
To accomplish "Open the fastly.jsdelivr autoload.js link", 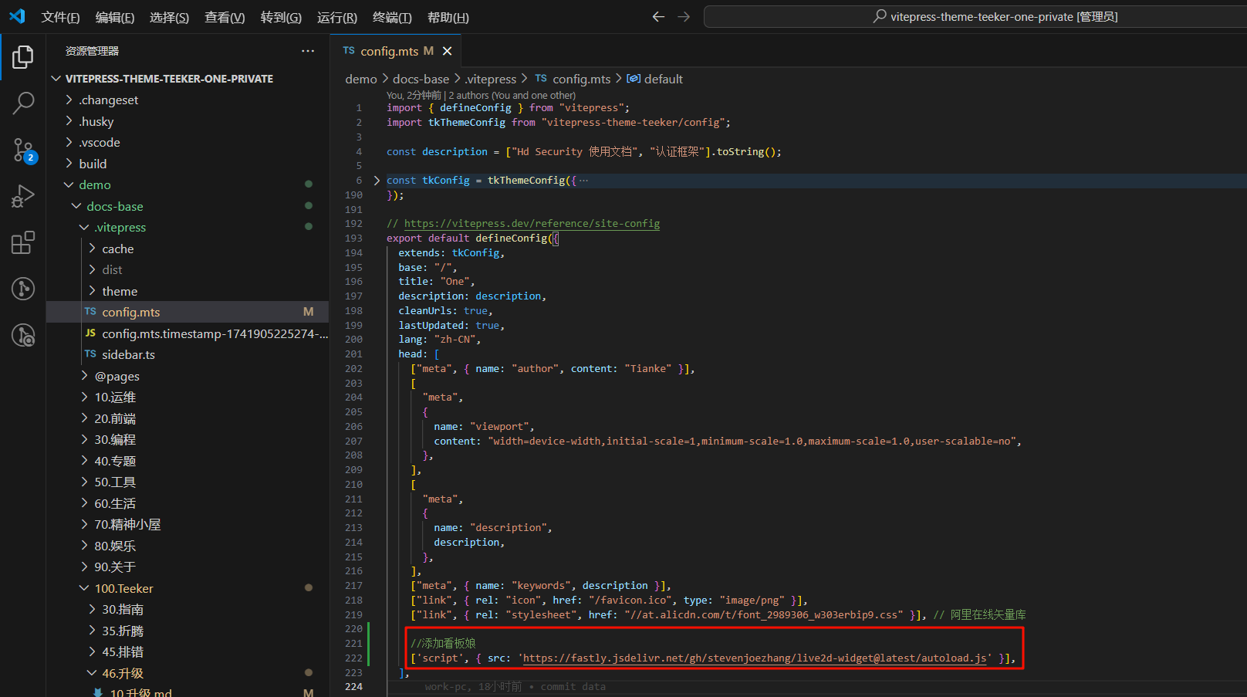I will [x=755, y=658].
